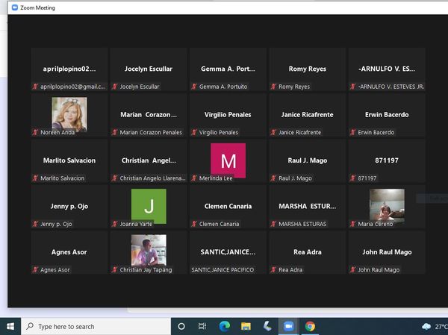The image size is (448, 335).
Task: Click the muted mic icon beside Agnes Asor
Action: coord(35,269)
